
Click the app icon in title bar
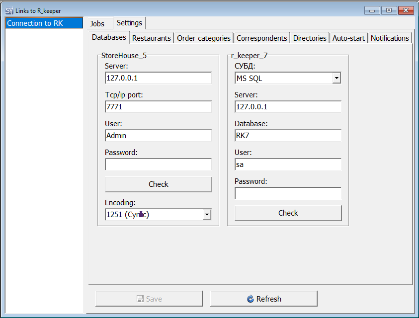click(x=9, y=11)
